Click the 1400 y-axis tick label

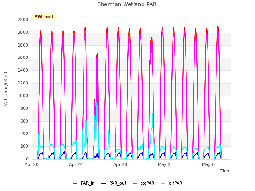point(23,70)
